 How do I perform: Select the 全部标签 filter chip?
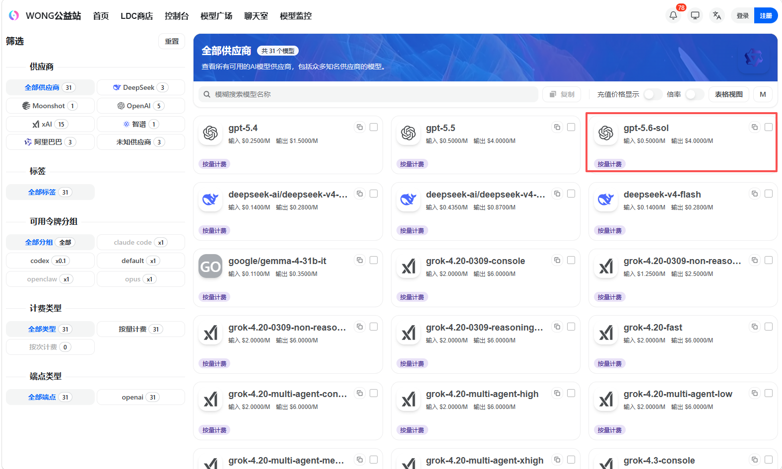pos(50,192)
